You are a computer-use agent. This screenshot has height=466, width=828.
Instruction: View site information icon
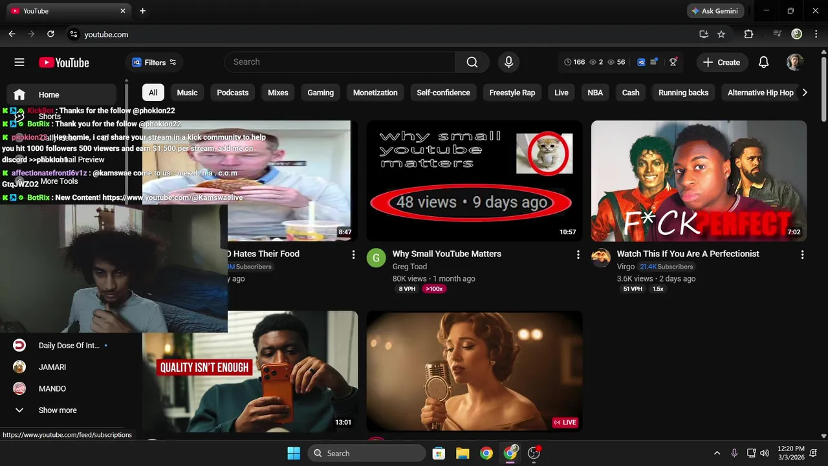73,34
